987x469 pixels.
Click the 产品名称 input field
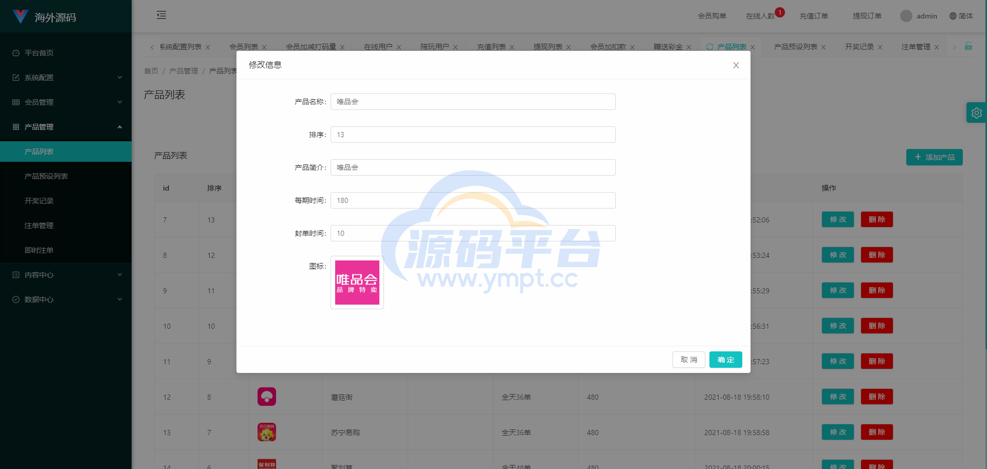click(473, 102)
